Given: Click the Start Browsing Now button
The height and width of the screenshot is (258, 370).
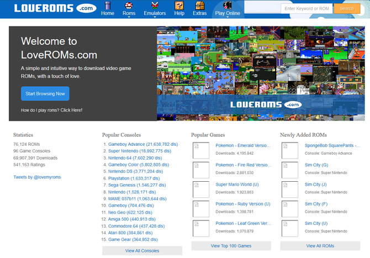Looking at the screenshot, I should click(x=45, y=93).
